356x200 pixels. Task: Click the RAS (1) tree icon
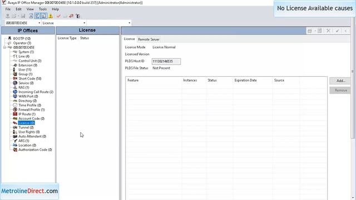(15, 87)
